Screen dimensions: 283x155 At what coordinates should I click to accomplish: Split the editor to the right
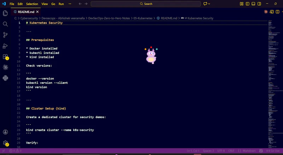[277, 12]
